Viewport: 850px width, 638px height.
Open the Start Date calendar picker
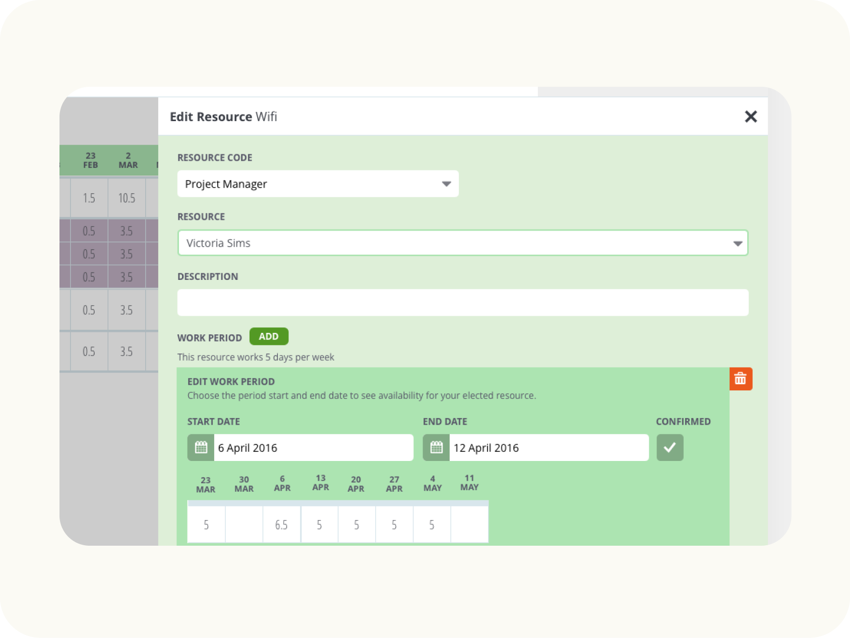201,447
